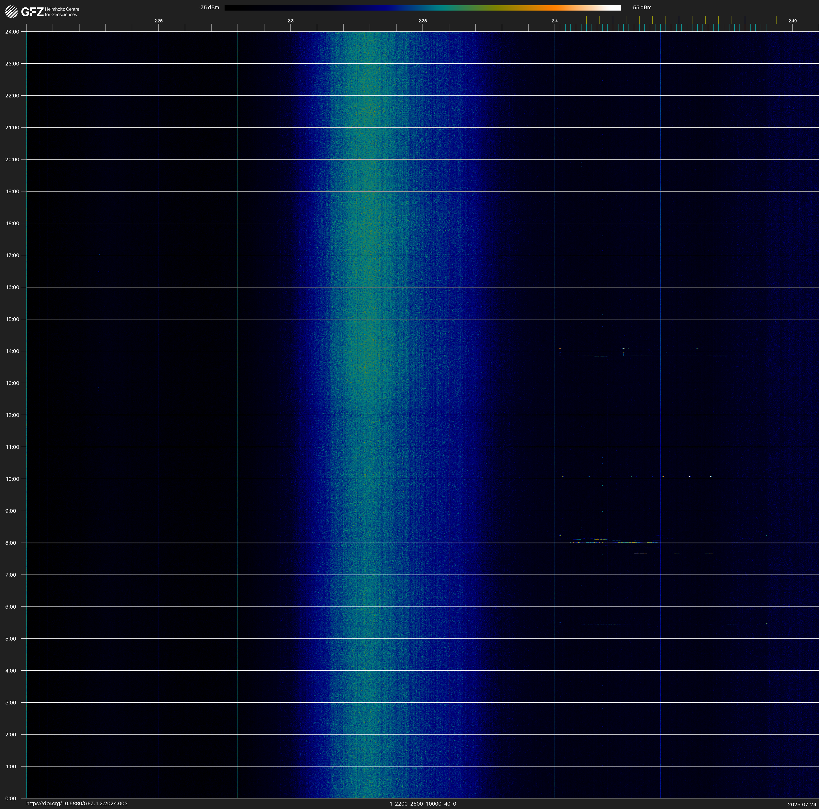Viewport: 819px width, 809px height.
Task: Select the 2.25 frequency axis label
Action: 158,21
